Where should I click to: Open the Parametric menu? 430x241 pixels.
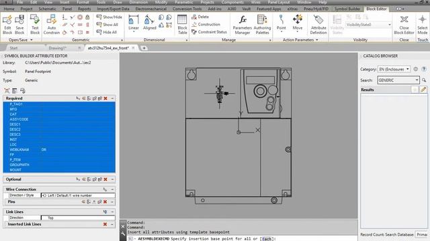click(x=183, y=2)
